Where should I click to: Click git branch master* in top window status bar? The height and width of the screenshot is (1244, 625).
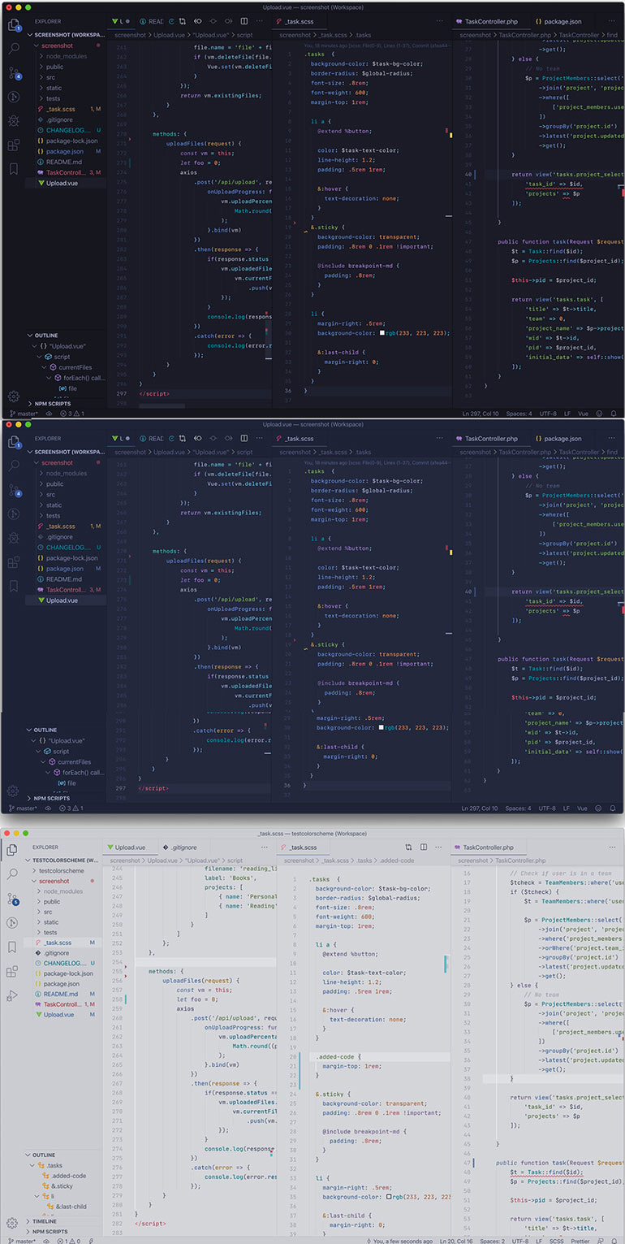click(22, 414)
